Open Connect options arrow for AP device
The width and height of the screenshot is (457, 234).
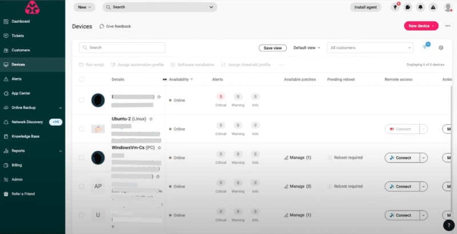tap(423, 187)
